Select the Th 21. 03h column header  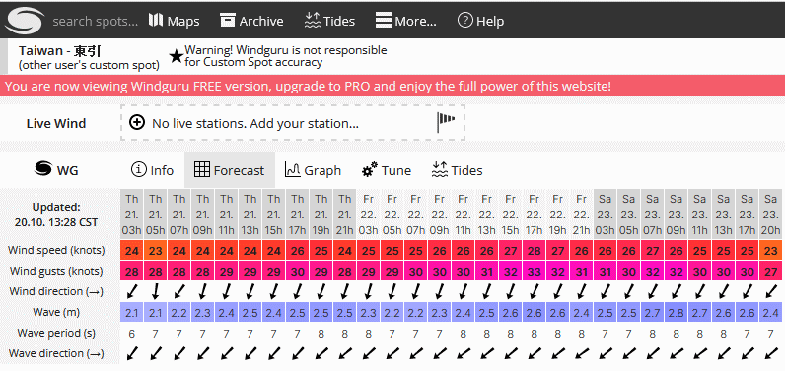point(132,215)
